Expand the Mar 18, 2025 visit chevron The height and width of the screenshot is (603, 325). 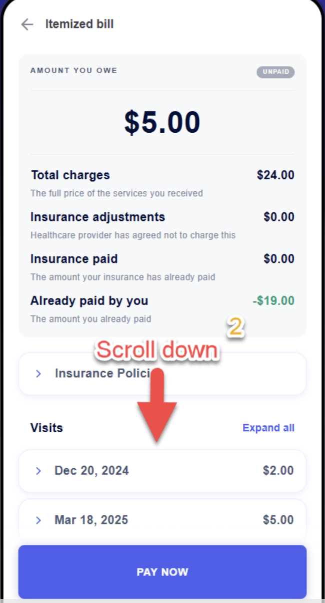tap(38, 520)
